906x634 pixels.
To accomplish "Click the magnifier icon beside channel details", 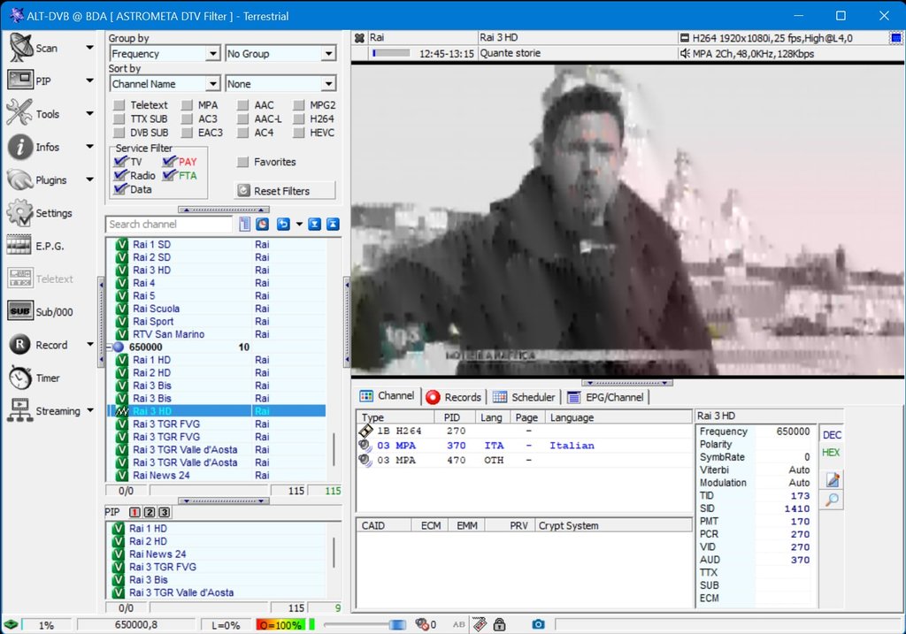I will [x=833, y=500].
